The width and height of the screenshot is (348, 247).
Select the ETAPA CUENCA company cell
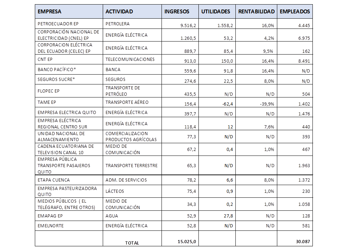(x=69, y=180)
